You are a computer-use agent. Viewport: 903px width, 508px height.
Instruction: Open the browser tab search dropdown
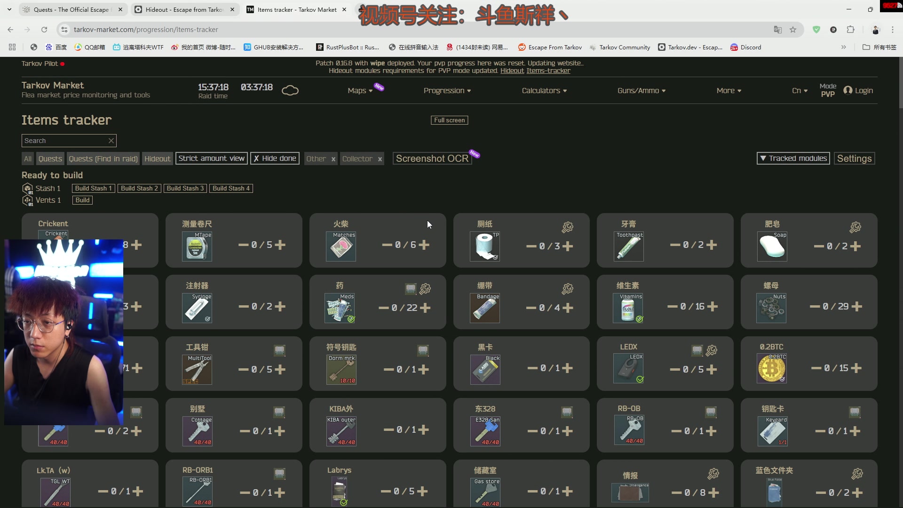(9, 9)
